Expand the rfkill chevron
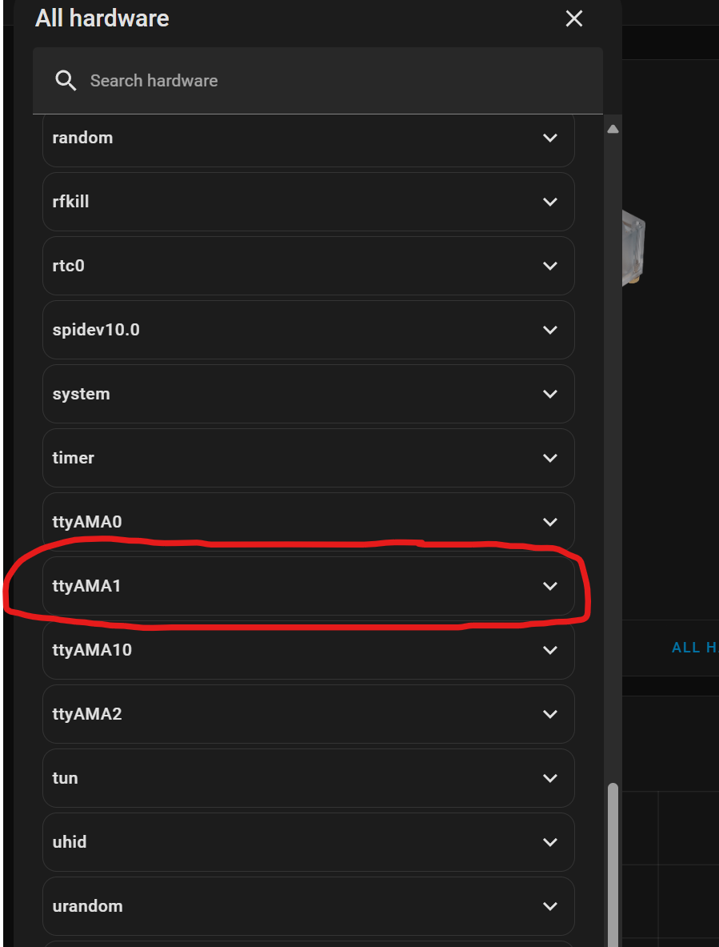Image resolution: width=719 pixels, height=947 pixels. pyautogui.click(x=549, y=202)
